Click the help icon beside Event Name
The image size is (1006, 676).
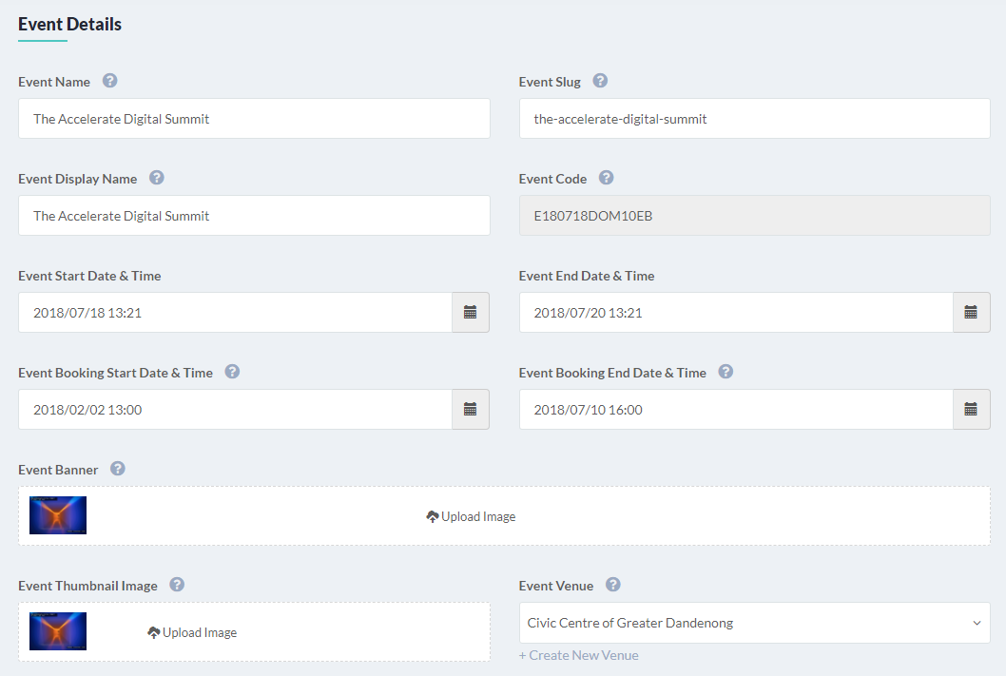click(109, 81)
